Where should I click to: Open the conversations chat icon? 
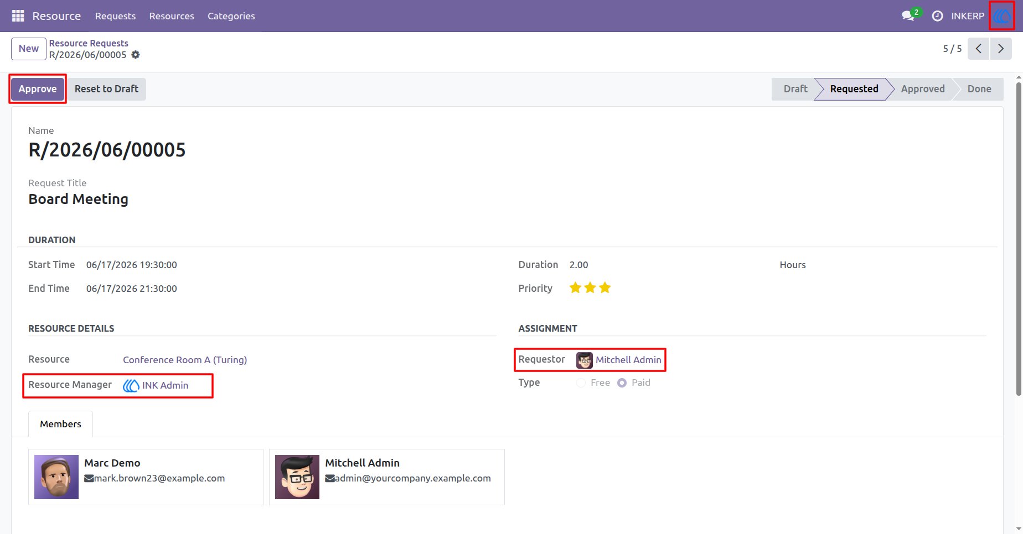tap(908, 16)
